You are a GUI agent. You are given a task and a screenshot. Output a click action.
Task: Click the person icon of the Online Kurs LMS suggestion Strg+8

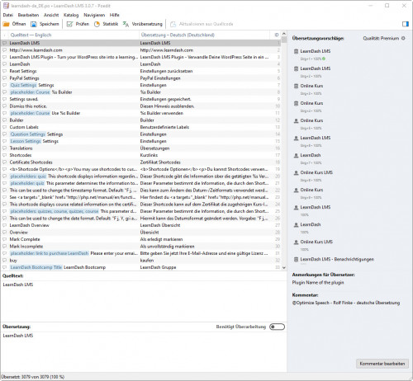click(x=296, y=172)
